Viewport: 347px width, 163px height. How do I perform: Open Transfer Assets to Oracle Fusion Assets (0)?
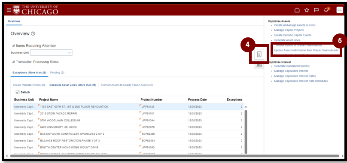(127, 85)
